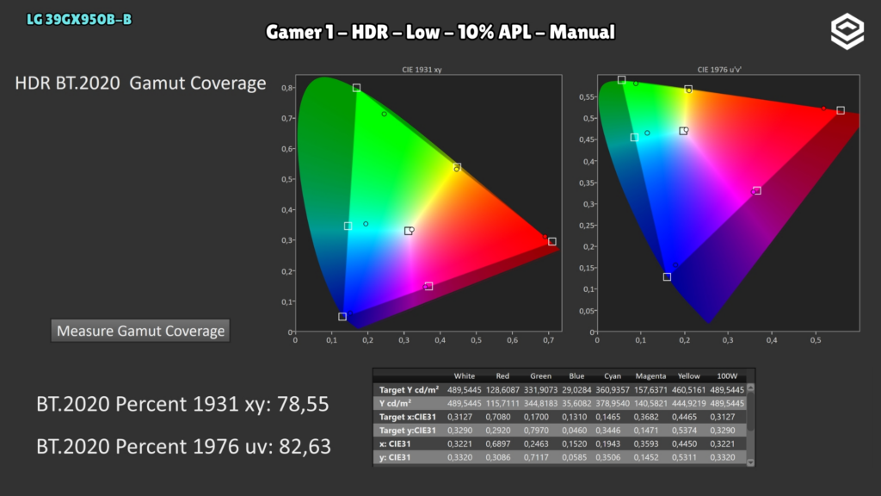Click the cell showing 0,4465
The width and height of the screenshot is (881, 496).
point(684,417)
